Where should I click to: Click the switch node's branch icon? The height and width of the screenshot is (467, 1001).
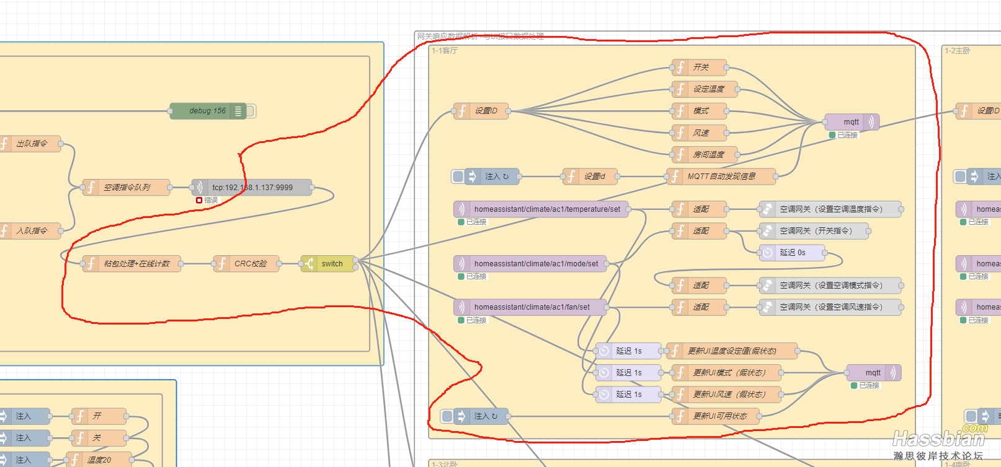pos(309,264)
